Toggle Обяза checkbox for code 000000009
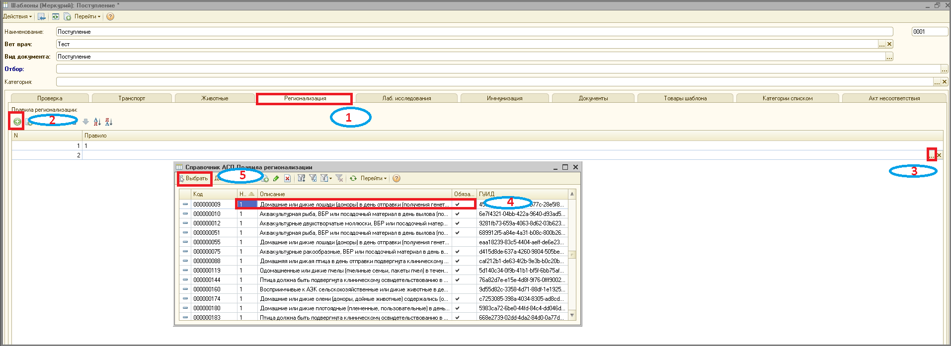This screenshot has width=951, height=346. [457, 205]
